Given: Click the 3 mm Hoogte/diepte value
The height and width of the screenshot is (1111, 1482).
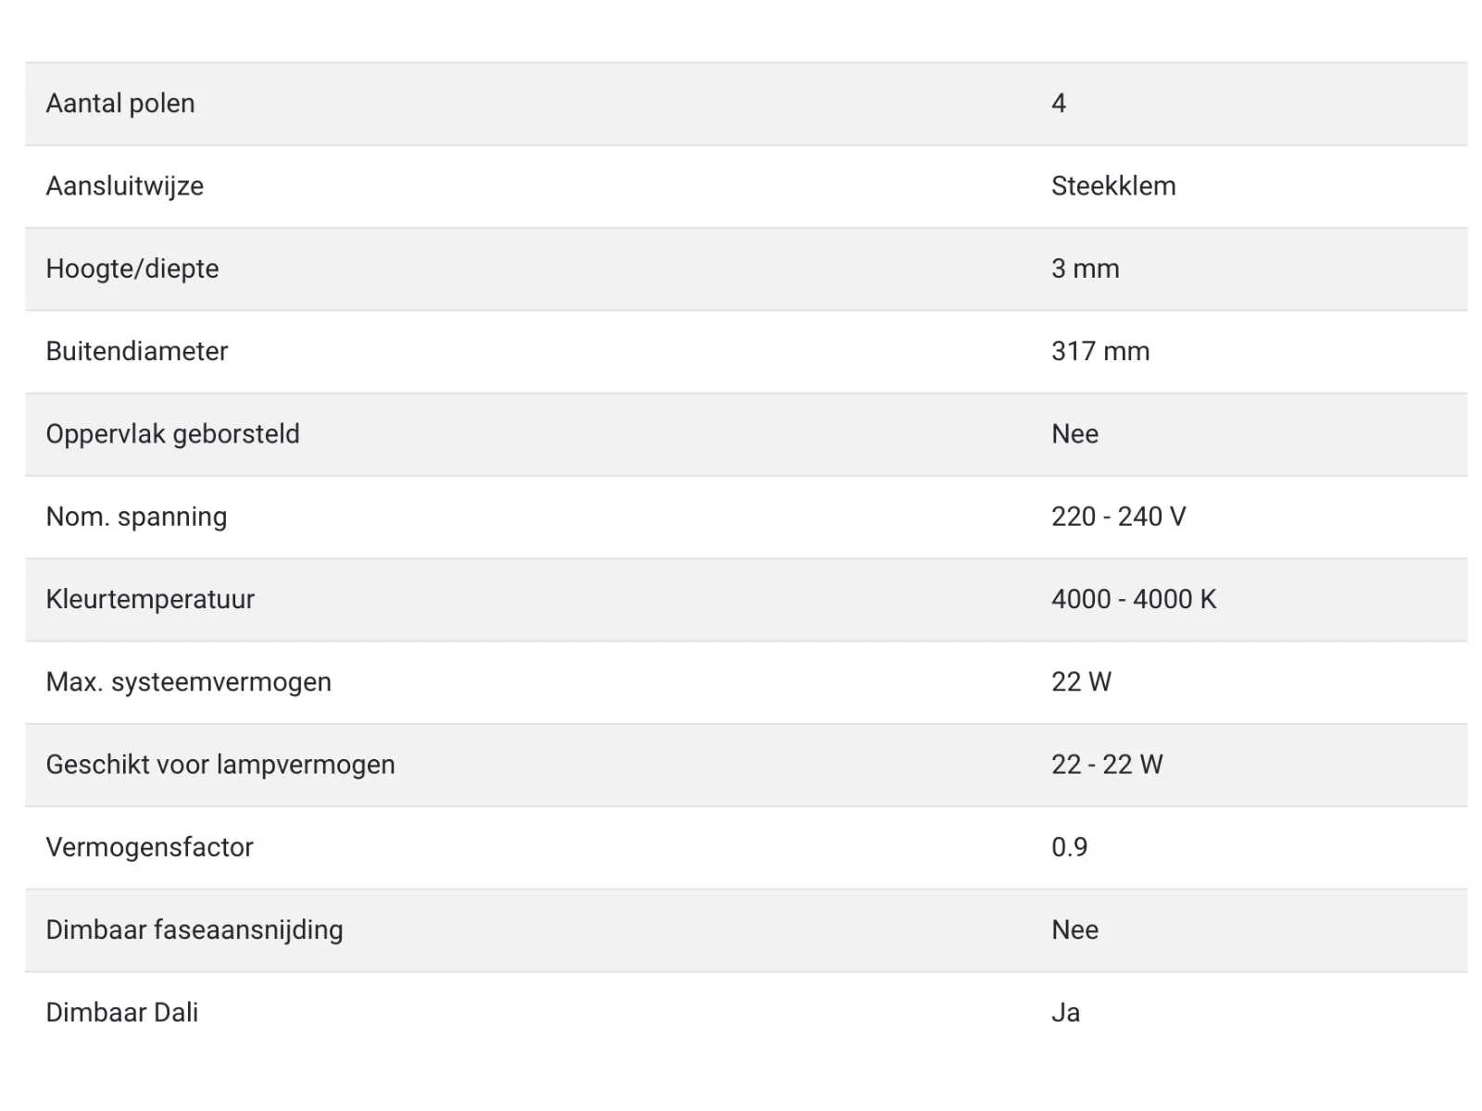Looking at the screenshot, I should click(x=1085, y=268).
